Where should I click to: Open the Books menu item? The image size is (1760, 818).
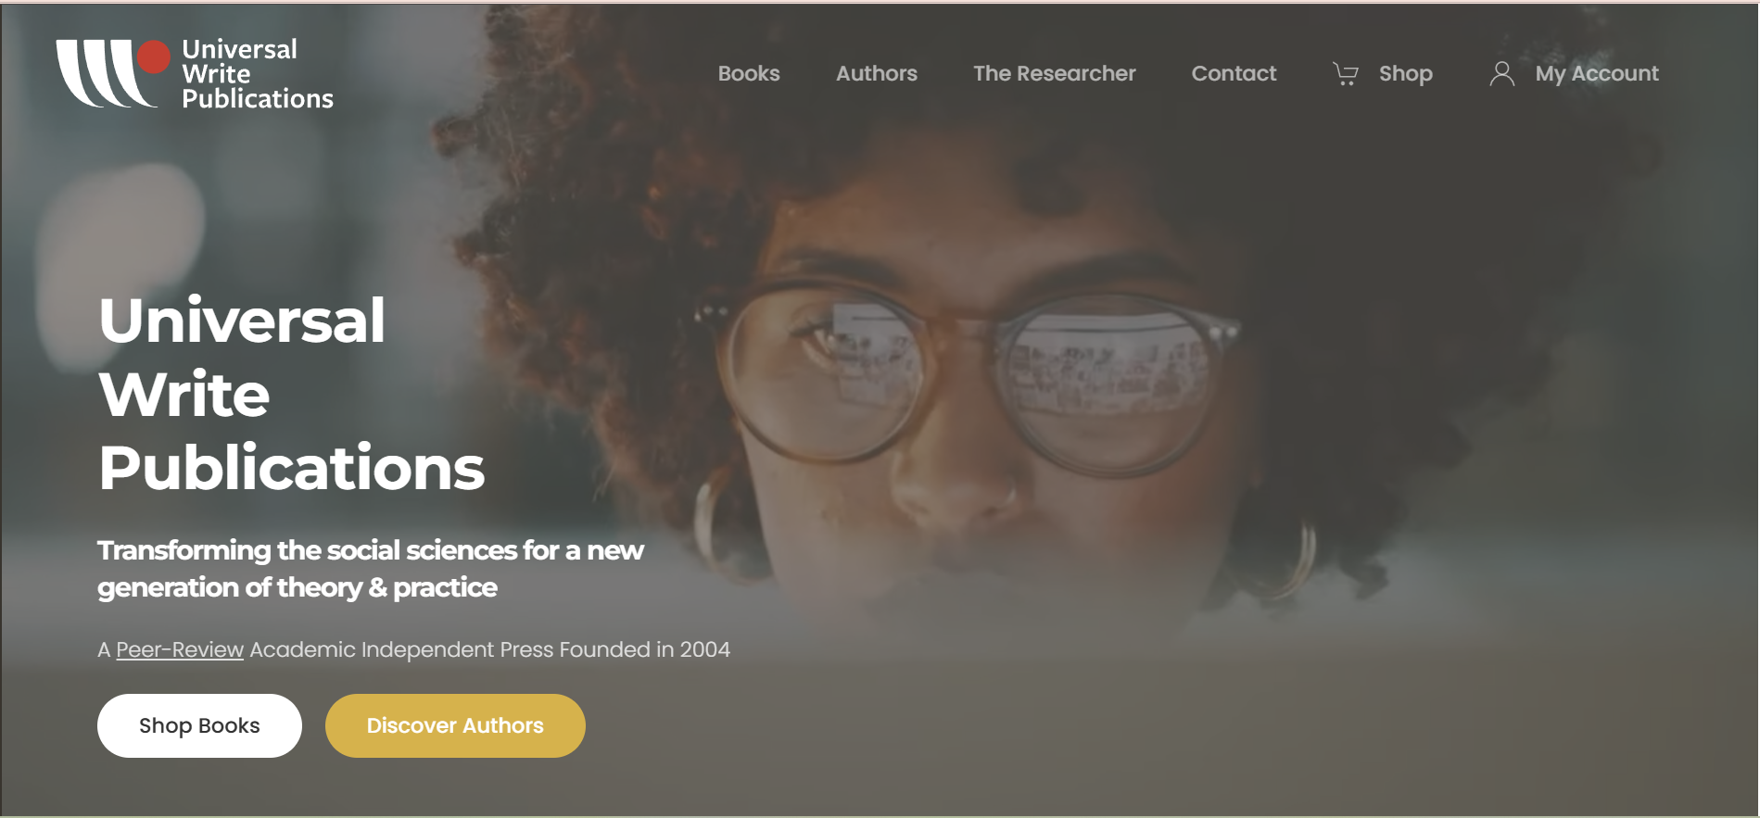tap(749, 74)
